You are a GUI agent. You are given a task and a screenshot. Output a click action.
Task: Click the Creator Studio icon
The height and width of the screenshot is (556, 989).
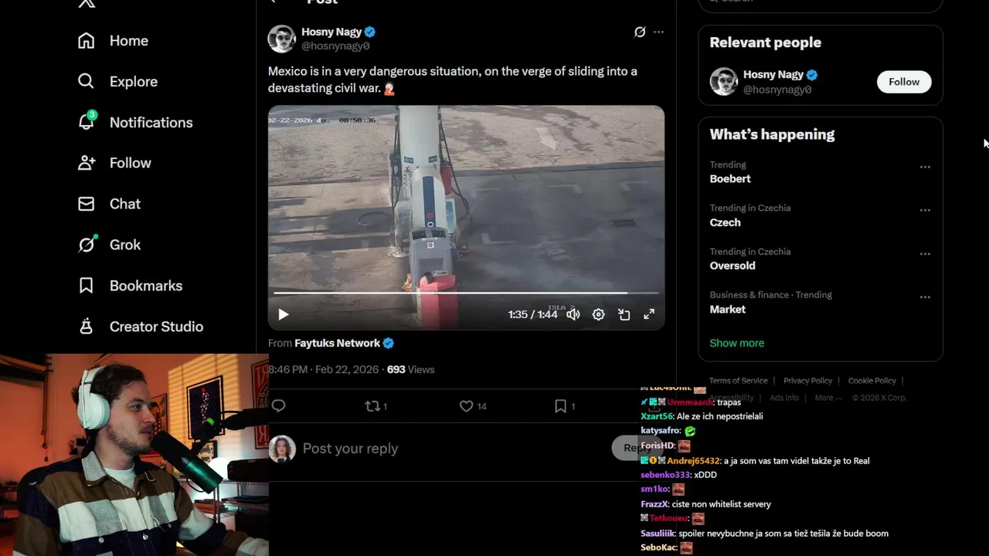tap(86, 326)
